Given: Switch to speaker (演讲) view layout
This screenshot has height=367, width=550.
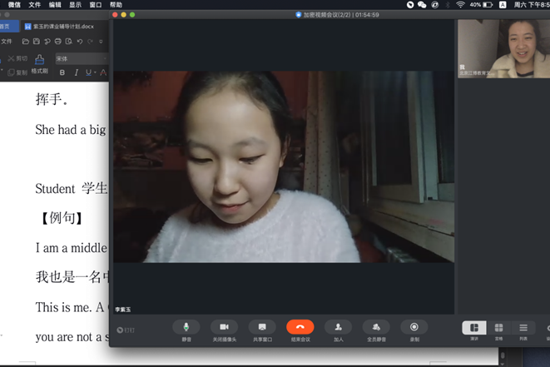Looking at the screenshot, I should [x=473, y=328].
